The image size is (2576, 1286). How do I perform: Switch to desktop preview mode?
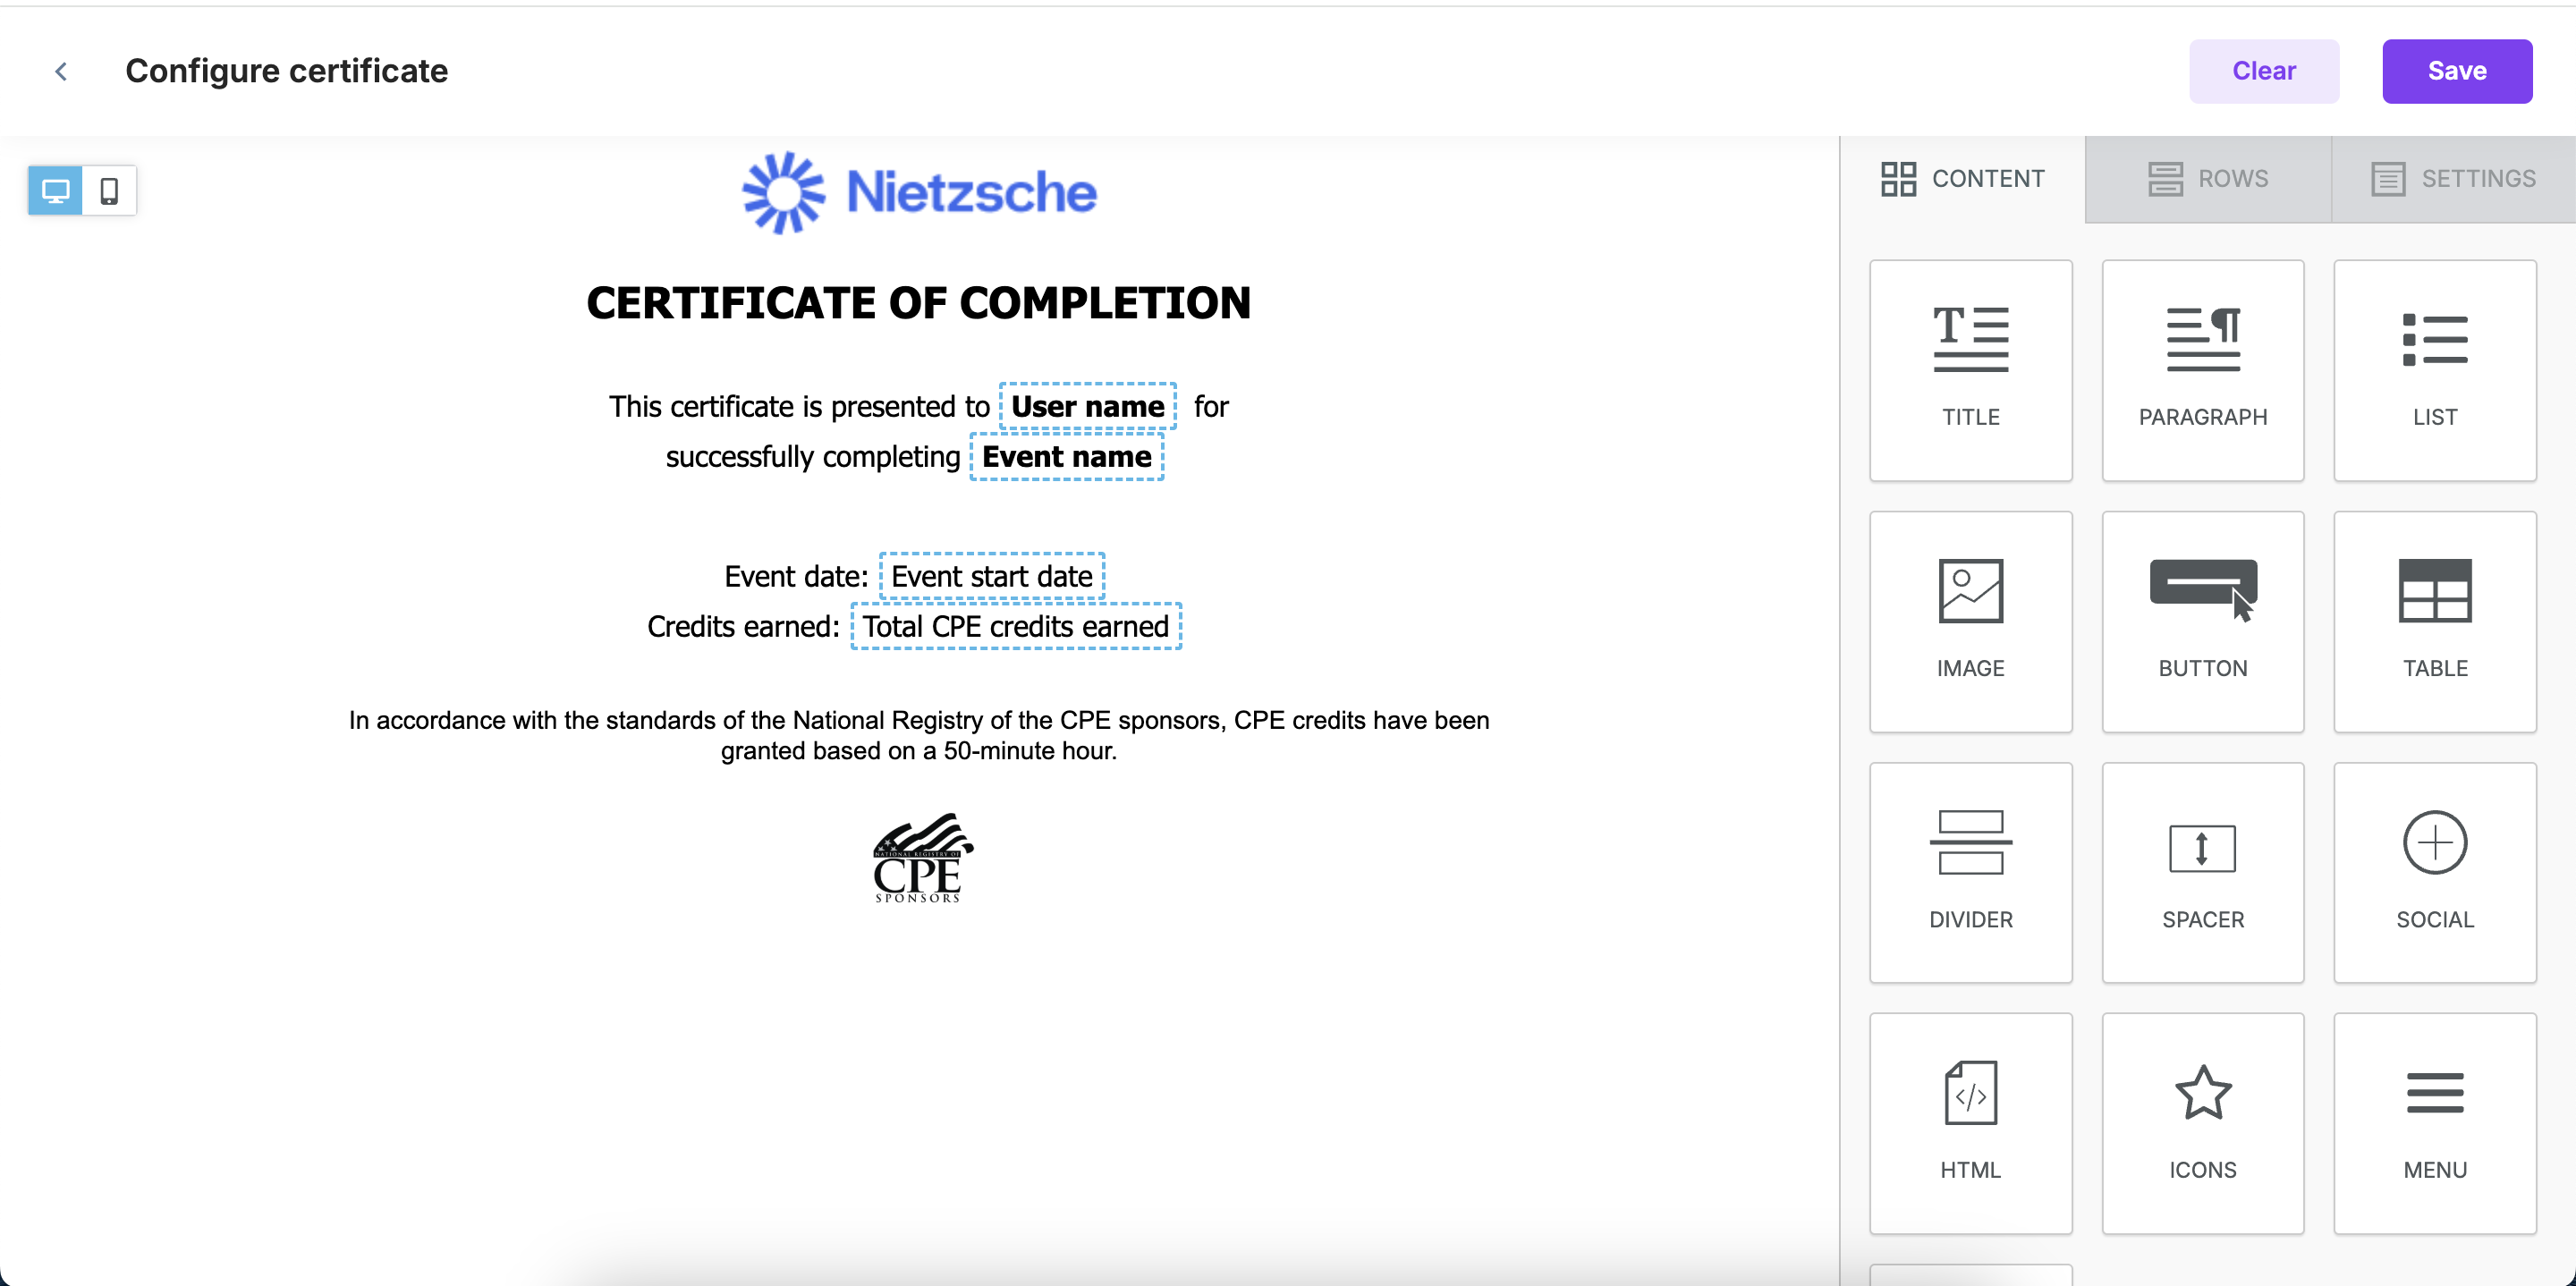point(55,190)
